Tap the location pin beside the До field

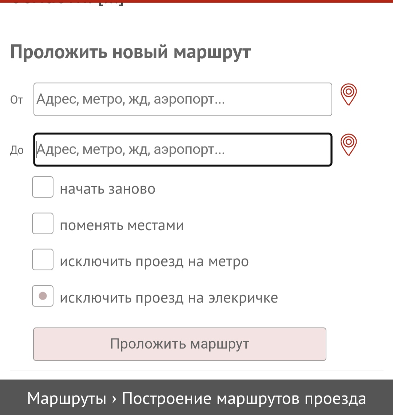(x=348, y=145)
